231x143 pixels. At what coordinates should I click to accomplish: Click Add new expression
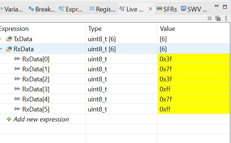[x=41, y=119]
